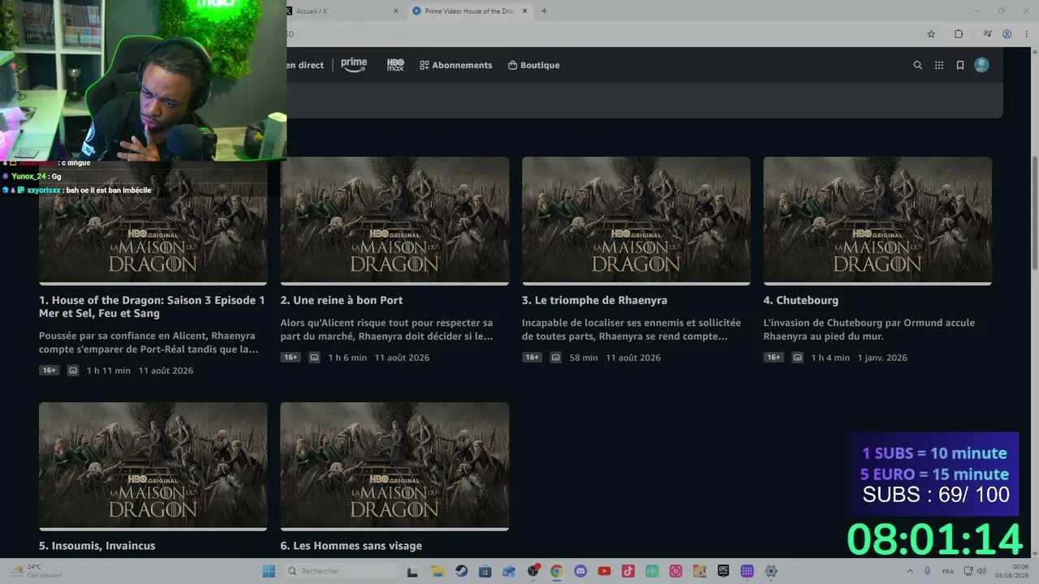Screen dimensions: 1039x584
Task: Open title '6. Les Hommes sans visage'
Action: [x=351, y=546]
